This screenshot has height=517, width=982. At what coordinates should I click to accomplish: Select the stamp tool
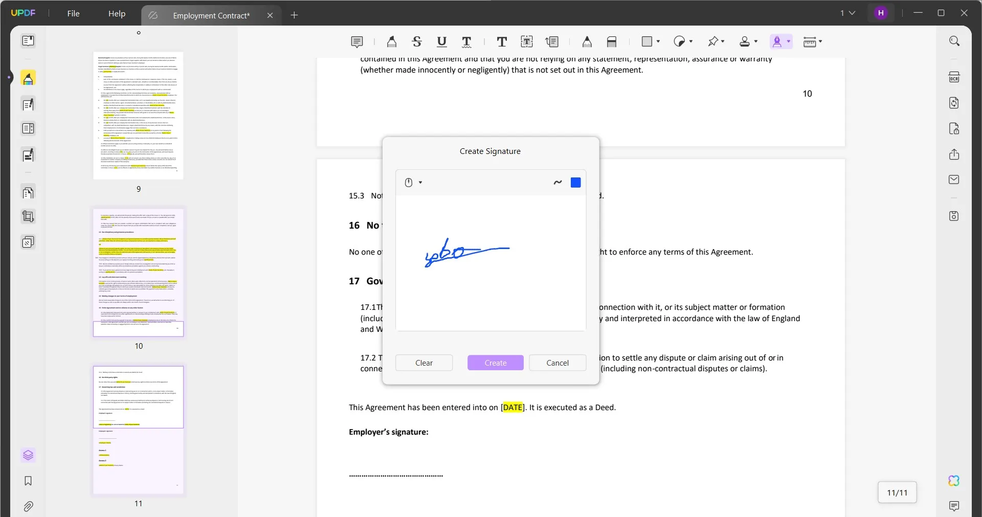tap(745, 41)
